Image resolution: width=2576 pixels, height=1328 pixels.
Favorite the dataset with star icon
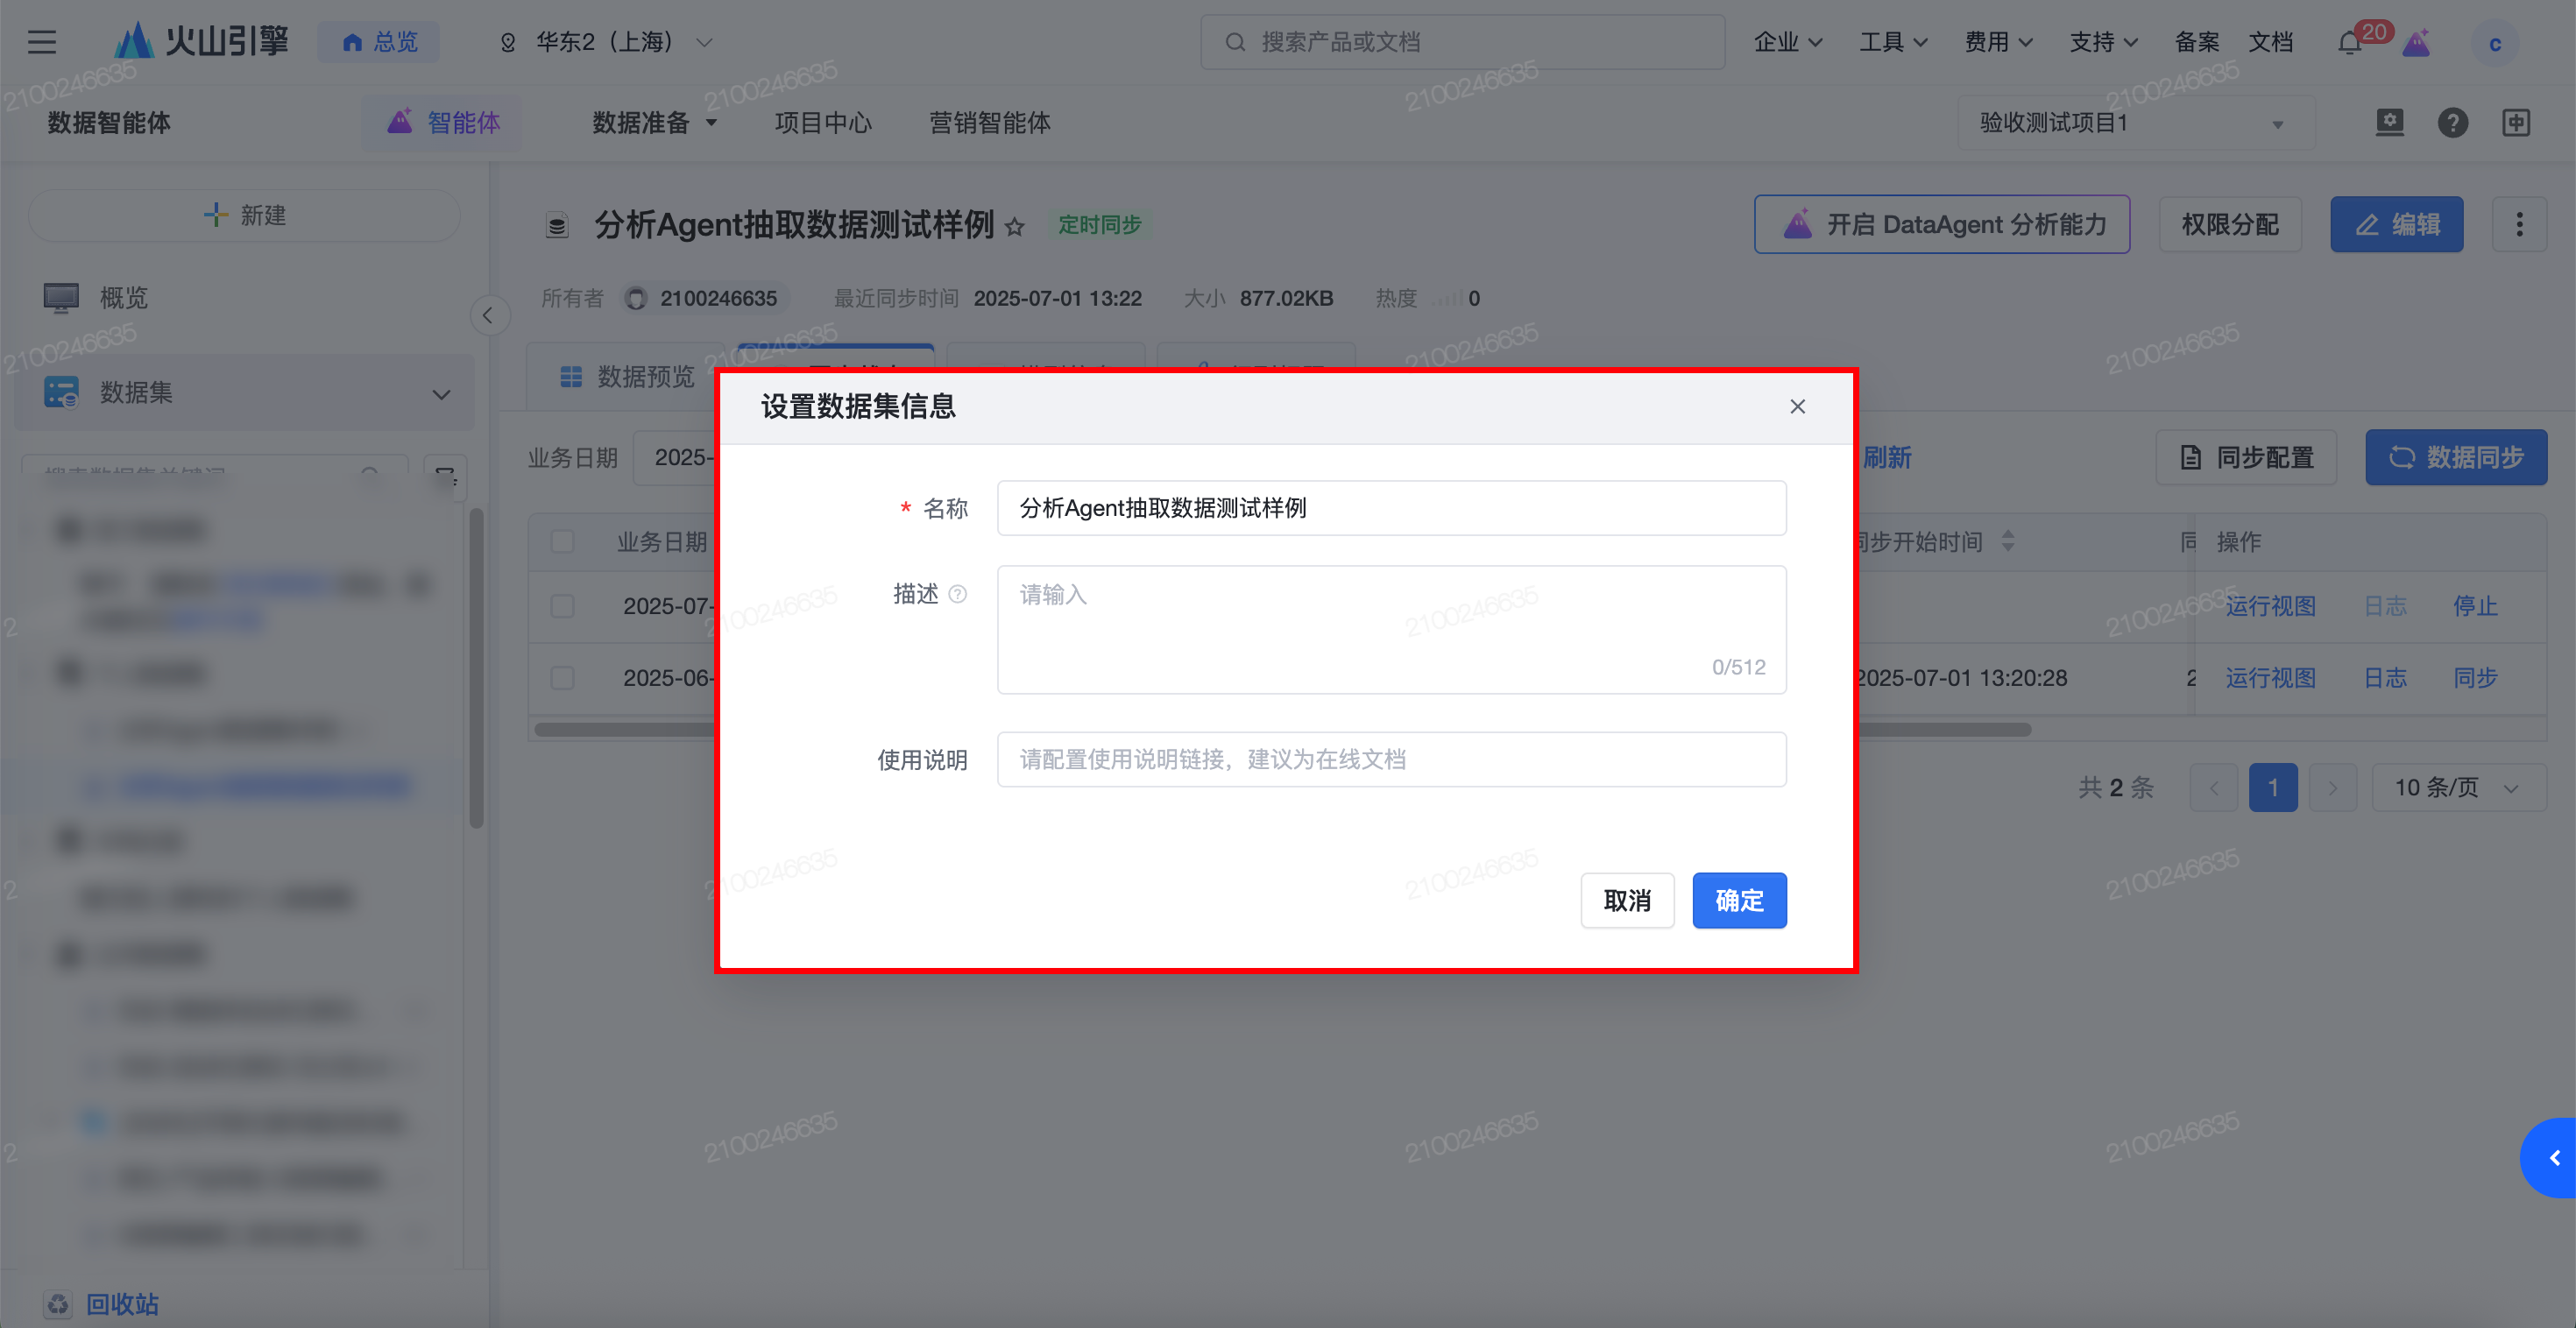tap(1014, 227)
